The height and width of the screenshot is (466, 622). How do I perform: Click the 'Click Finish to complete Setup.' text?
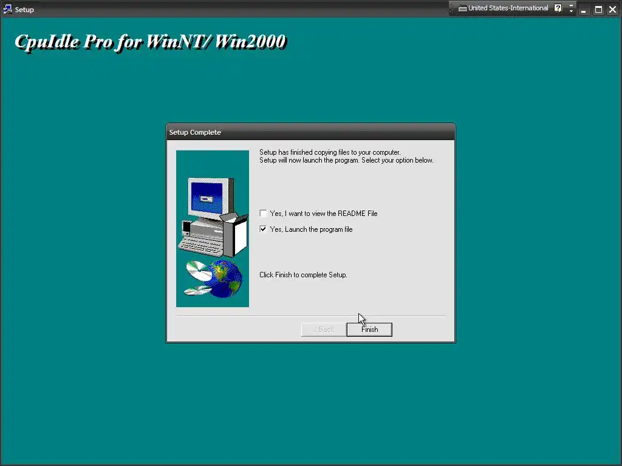click(303, 275)
